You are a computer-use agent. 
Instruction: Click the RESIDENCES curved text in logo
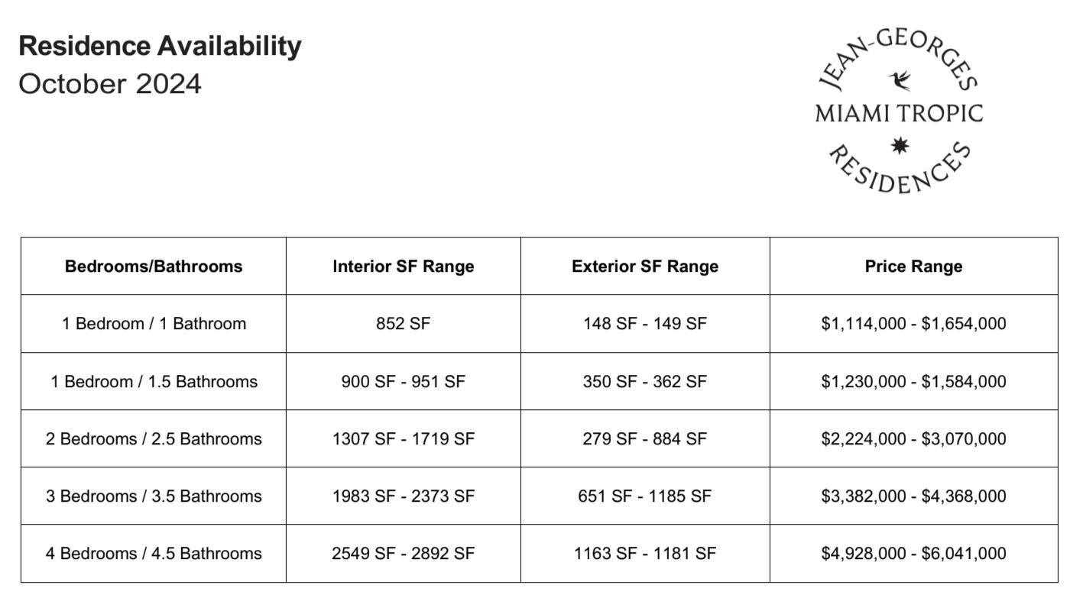[900, 174]
